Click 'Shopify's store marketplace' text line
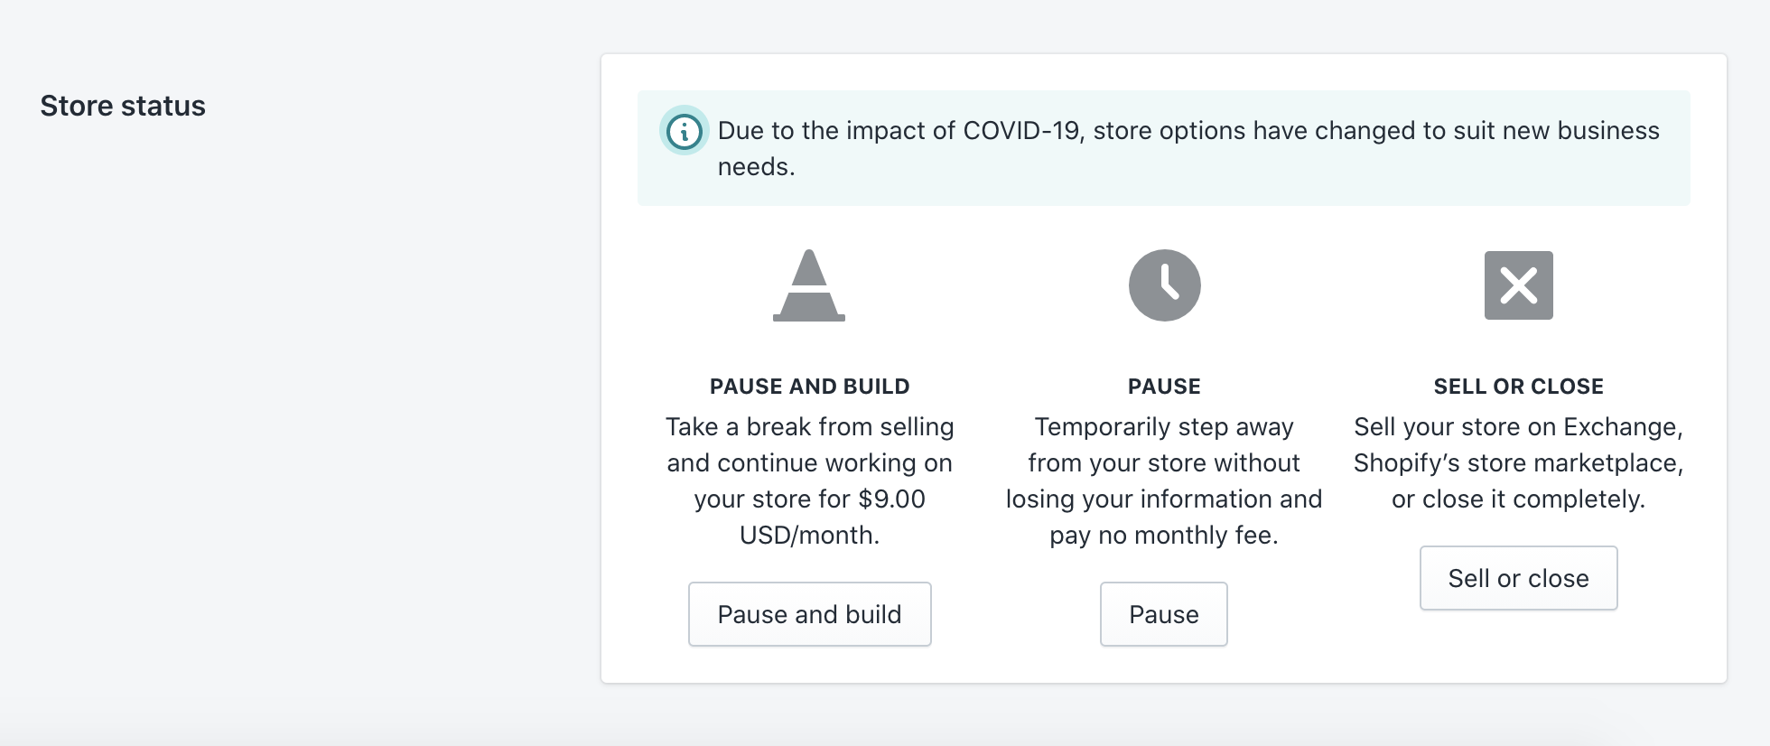The width and height of the screenshot is (1770, 746). click(1518, 462)
